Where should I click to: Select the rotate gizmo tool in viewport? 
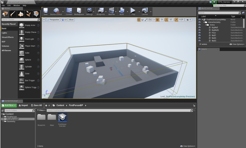[x=143, y=20]
